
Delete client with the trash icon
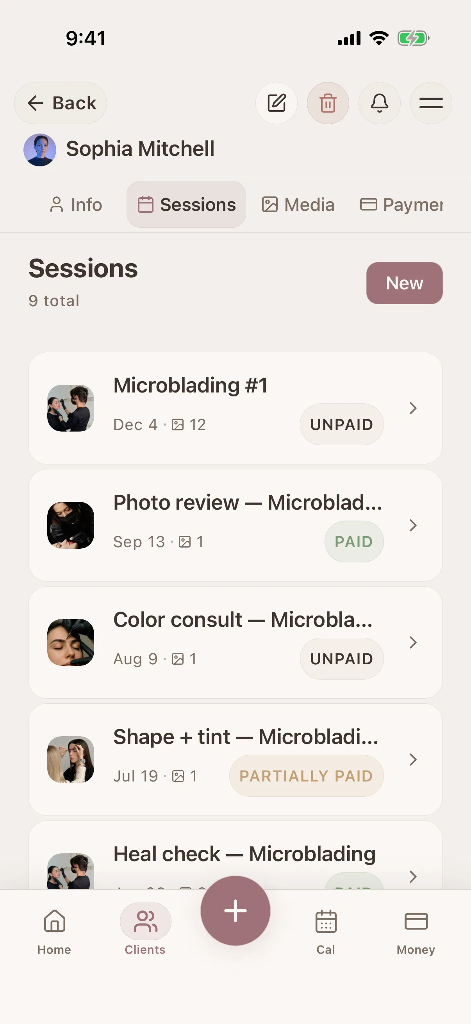tap(328, 103)
